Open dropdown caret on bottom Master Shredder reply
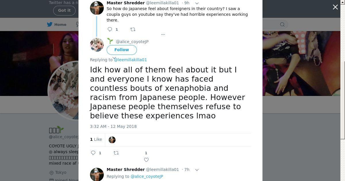The image size is (345, 181). point(197,170)
